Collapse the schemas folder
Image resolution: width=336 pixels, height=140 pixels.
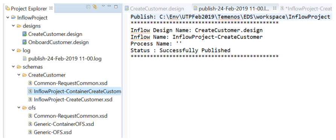pyautogui.click(x=13, y=67)
